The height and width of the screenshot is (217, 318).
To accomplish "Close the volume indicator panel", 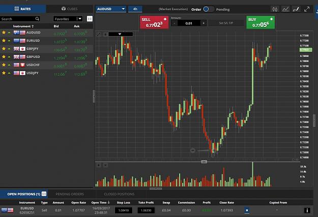I will (x=105, y=165).
